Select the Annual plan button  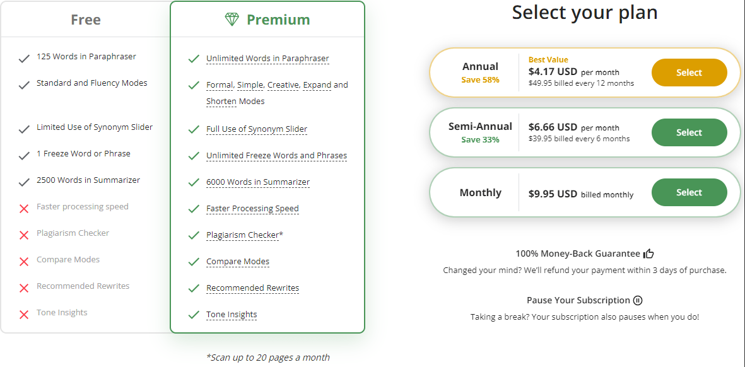(689, 73)
